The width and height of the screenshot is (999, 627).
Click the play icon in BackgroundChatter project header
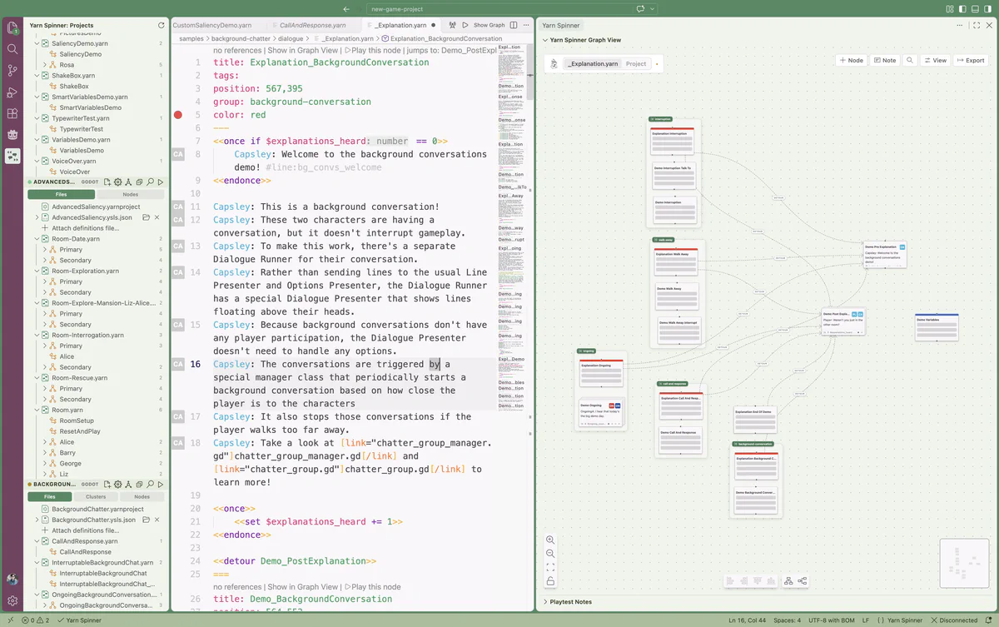[x=161, y=484]
